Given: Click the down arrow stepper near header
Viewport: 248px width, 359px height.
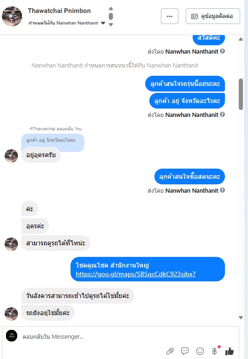Looking at the screenshot, I should point(111,25).
